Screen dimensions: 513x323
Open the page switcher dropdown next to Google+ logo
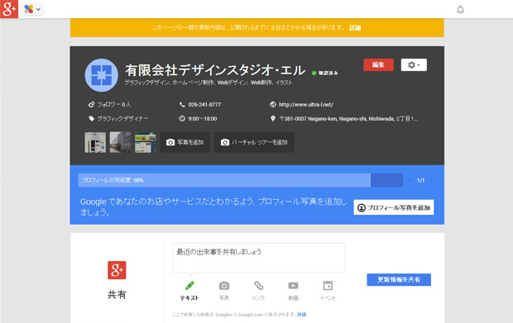click(32, 9)
